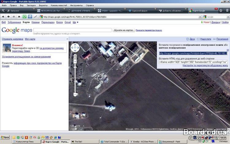Switch to the Одесский форум tab

[x=142, y=11]
